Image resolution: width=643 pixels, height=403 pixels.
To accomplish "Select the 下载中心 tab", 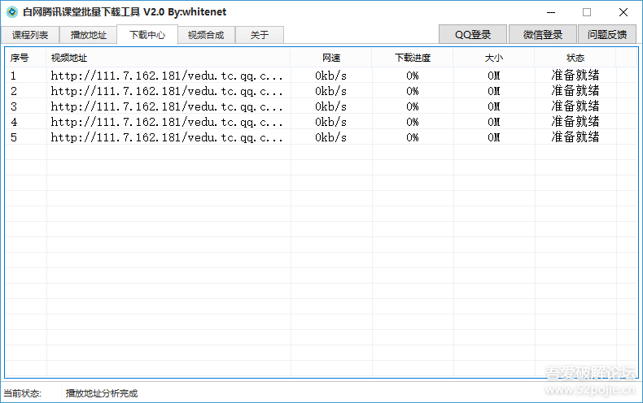I will 147,35.
